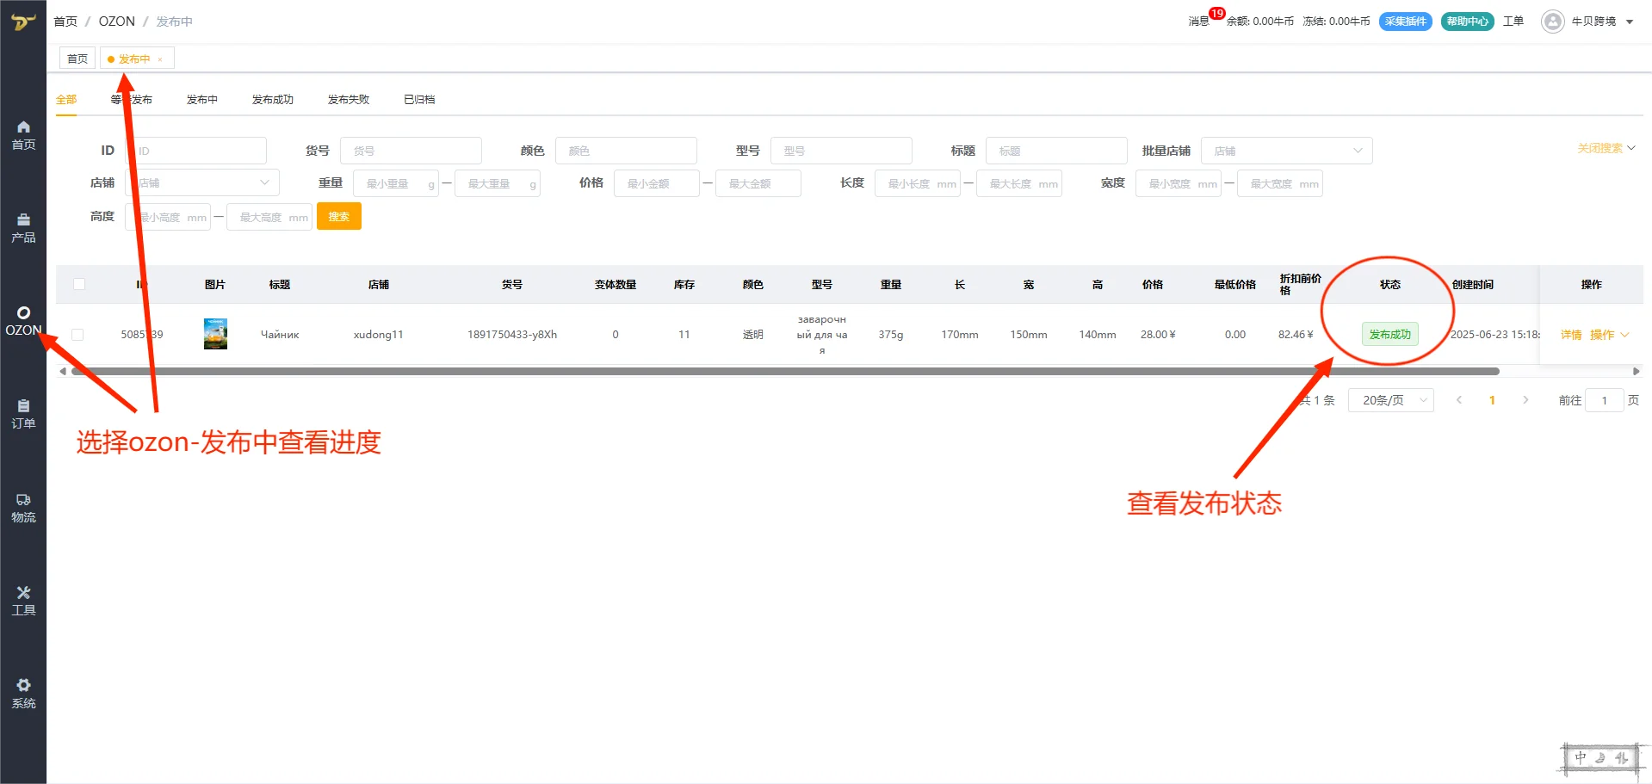Select the 产品 products icon in sidebar

pyautogui.click(x=22, y=227)
